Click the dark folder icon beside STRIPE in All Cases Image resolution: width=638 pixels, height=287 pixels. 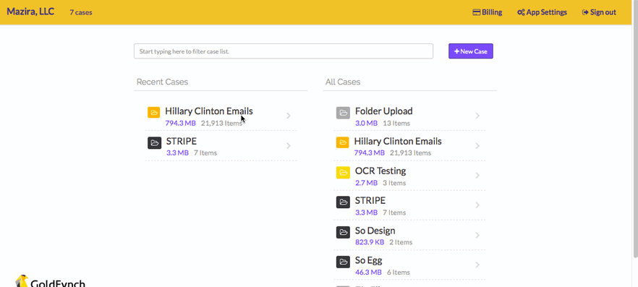click(x=343, y=202)
